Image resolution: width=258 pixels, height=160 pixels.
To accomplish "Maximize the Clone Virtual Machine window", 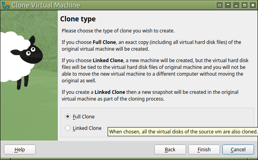I will (x=244, y=5).
